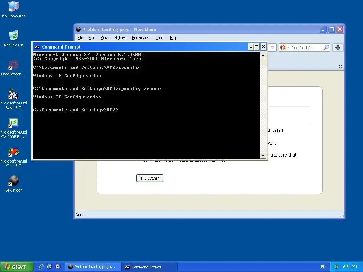The height and width of the screenshot is (272, 363).
Task: Open the History menu in New Moon
Action: [x=120, y=38]
